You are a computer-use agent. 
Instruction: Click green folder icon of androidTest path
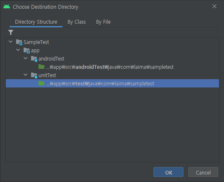[x=41, y=67]
